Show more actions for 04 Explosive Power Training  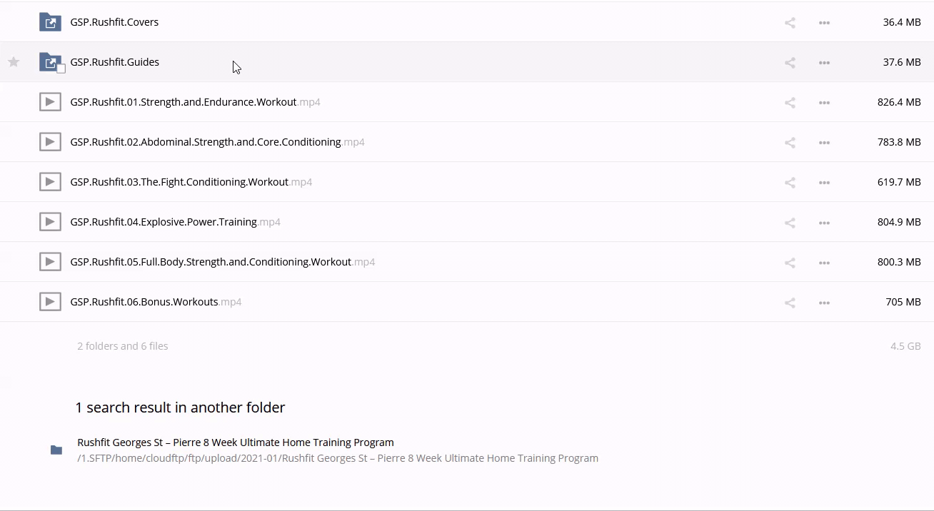824,223
